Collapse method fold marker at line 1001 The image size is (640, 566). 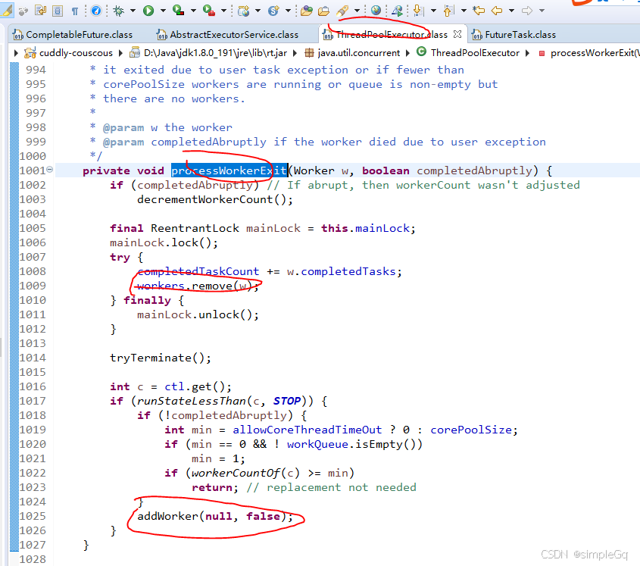click(50, 169)
